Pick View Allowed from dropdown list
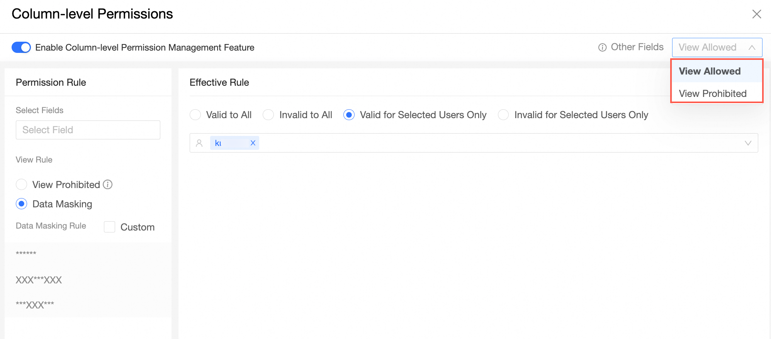Image resolution: width=771 pixels, height=339 pixels. (x=710, y=71)
